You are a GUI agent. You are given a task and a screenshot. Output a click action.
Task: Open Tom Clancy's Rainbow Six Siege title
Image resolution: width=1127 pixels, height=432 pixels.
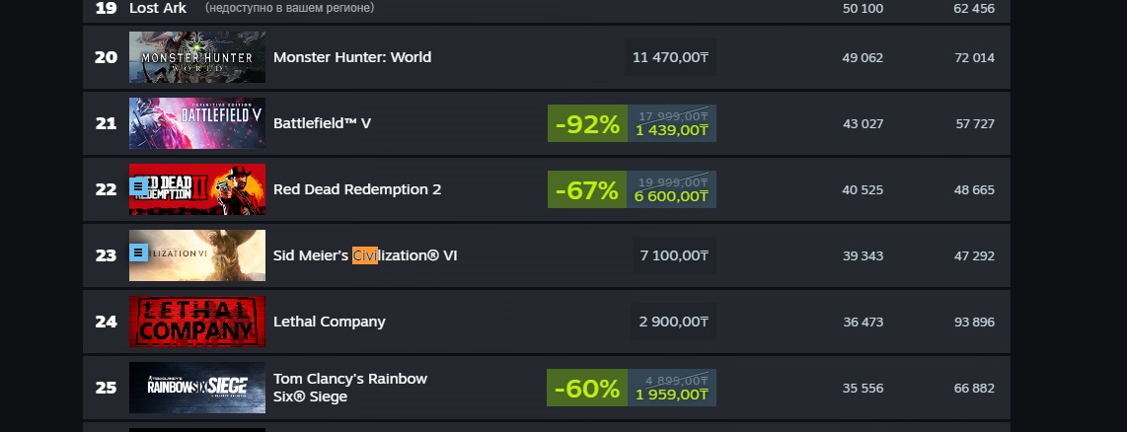point(350,388)
